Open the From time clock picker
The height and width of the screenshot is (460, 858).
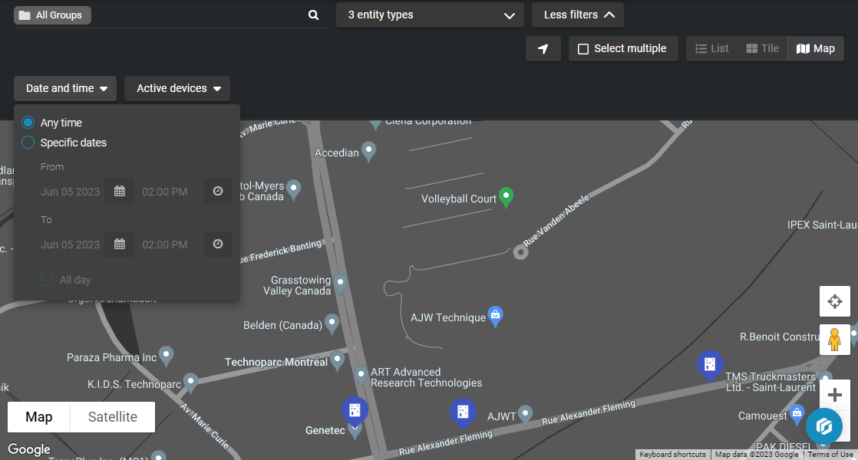tap(218, 191)
